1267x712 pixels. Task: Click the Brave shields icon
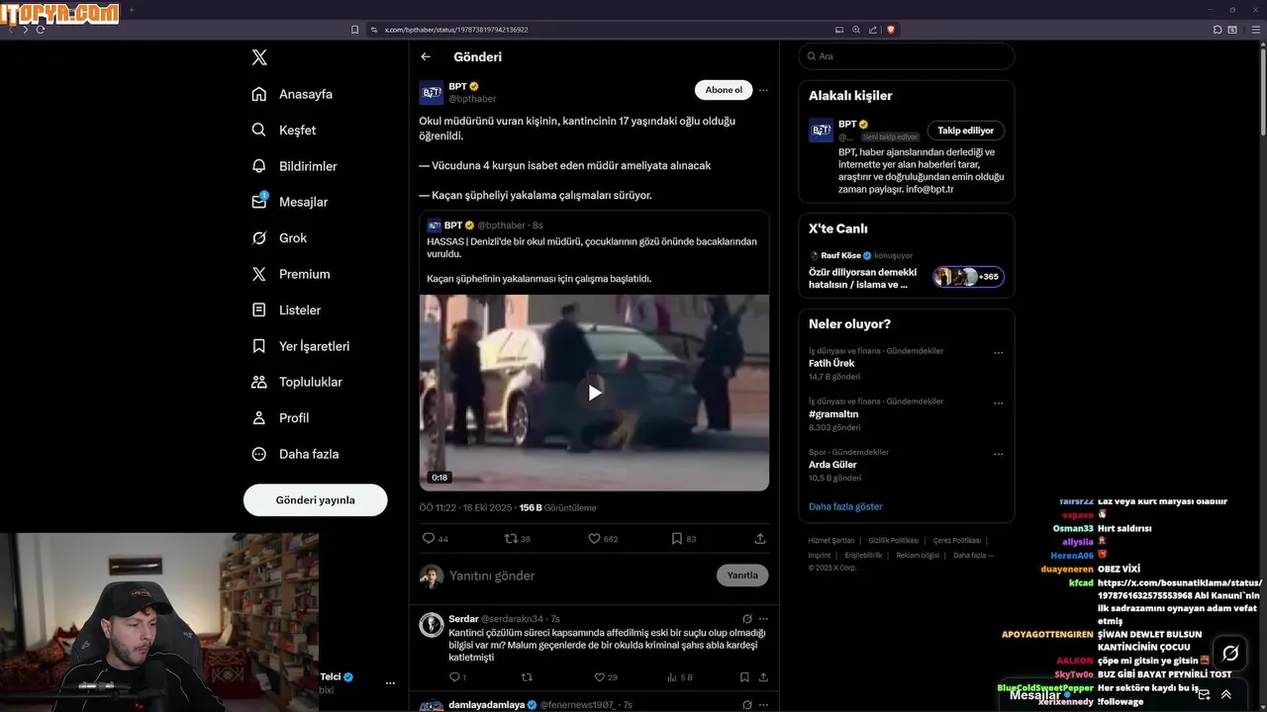click(891, 30)
